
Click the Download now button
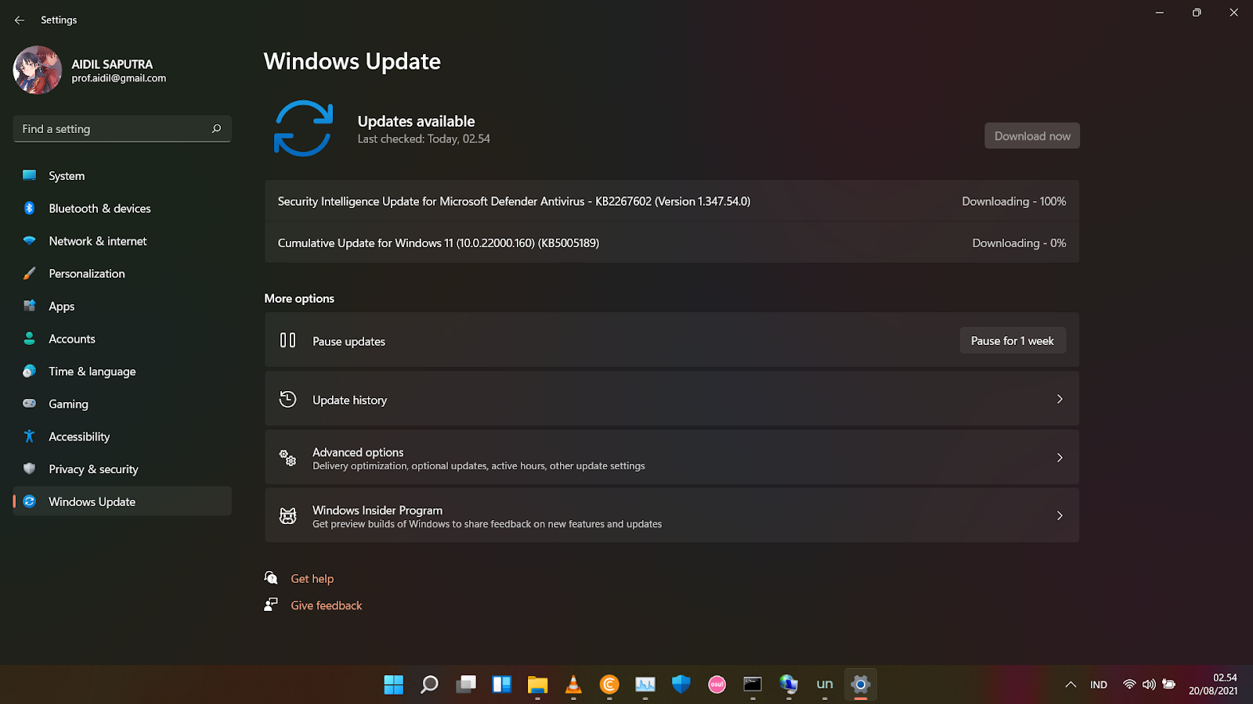point(1032,136)
